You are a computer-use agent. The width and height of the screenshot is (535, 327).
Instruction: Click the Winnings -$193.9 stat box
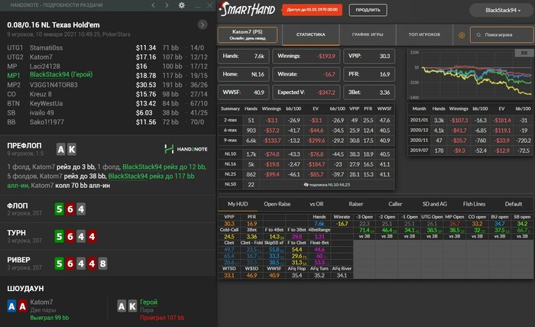point(306,56)
